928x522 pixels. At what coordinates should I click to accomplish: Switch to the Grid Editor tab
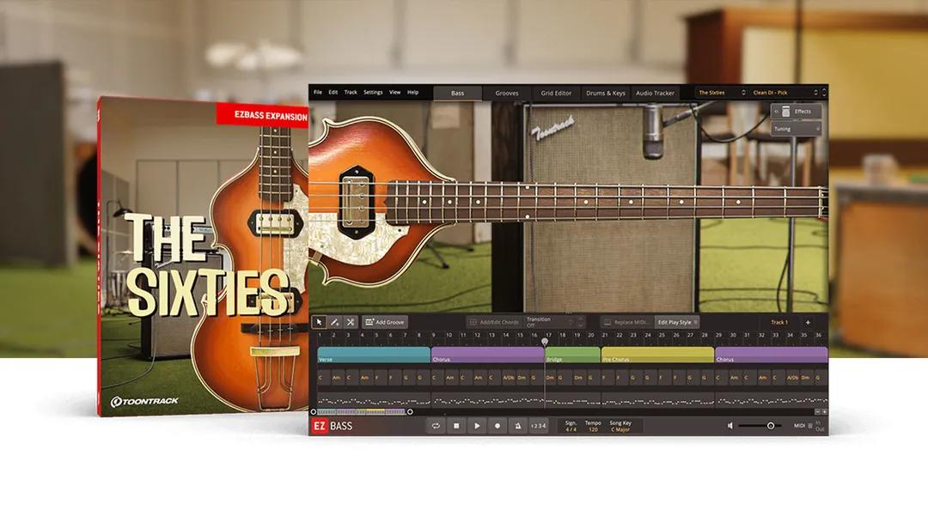click(x=556, y=93)
